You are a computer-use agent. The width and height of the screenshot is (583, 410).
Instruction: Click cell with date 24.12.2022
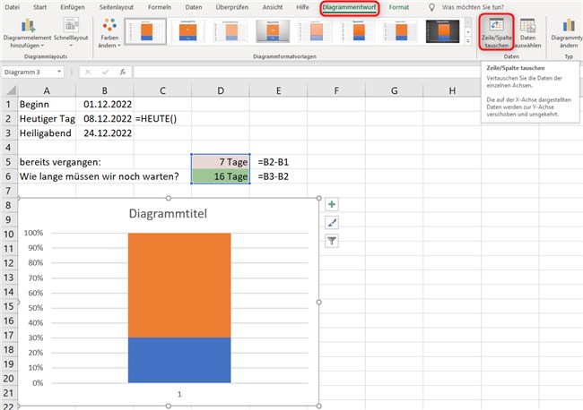point(105,133)
